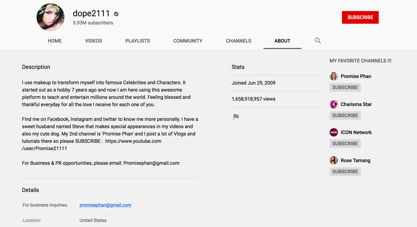The height and width of the screenshot is (227, 417).
Task: Open the ICON Network channel name link
Action: (x=356, y=132)
